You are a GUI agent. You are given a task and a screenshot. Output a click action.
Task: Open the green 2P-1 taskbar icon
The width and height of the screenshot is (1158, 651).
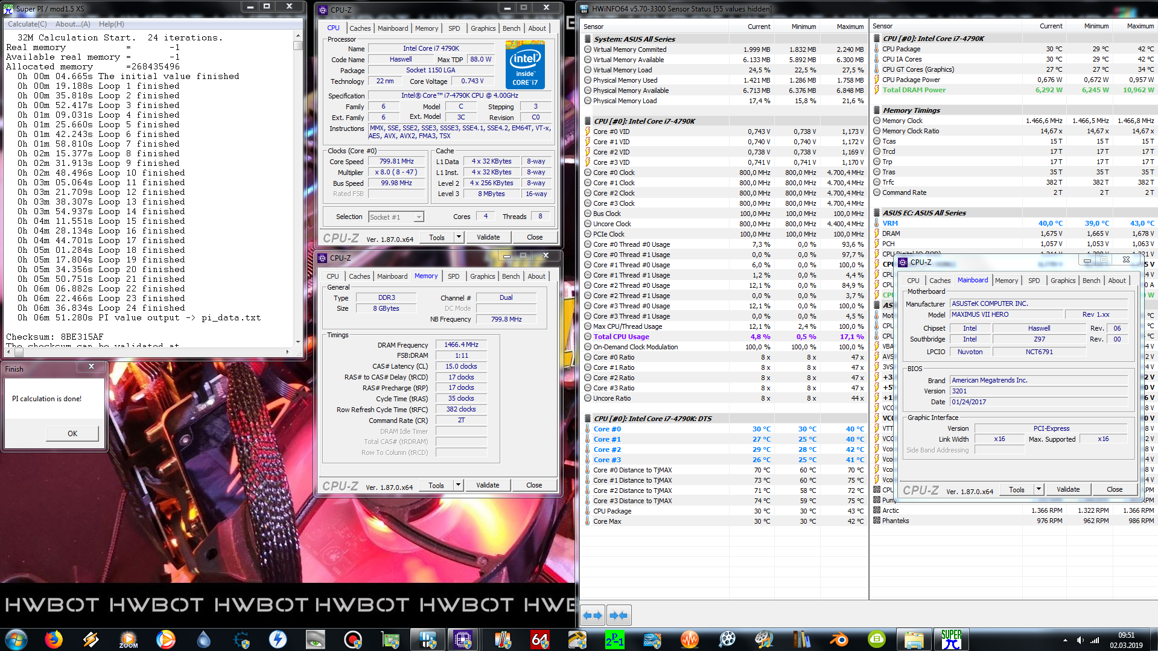pos(615,639)
